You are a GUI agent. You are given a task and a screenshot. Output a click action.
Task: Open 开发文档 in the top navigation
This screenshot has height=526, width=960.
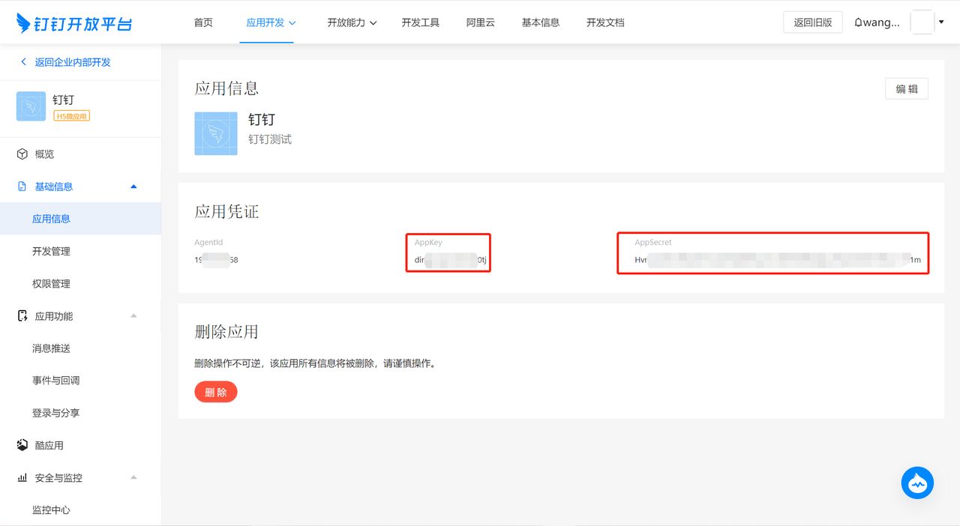pyautogui.click(x=605, y=22)
